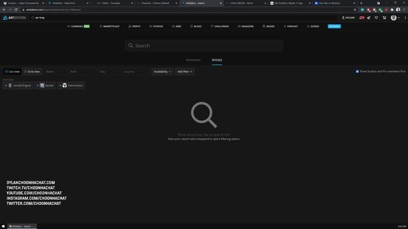Screen dimensions: 408x229
Task: Click the browser address bar
Action: (187, 10)
